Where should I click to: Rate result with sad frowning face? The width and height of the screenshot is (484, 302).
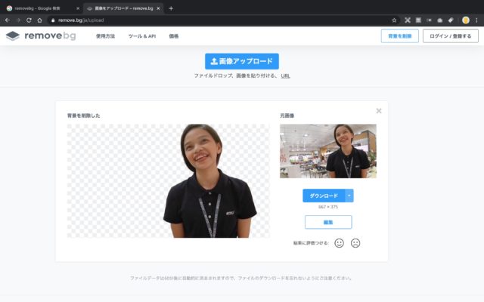point(355,242)
